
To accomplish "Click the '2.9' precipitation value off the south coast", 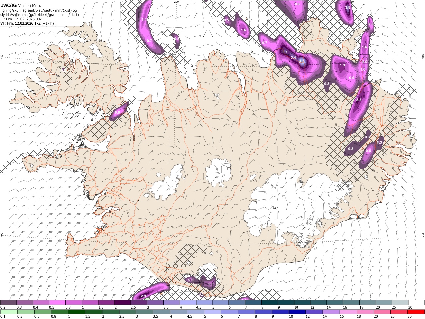I will pos(144,296).
